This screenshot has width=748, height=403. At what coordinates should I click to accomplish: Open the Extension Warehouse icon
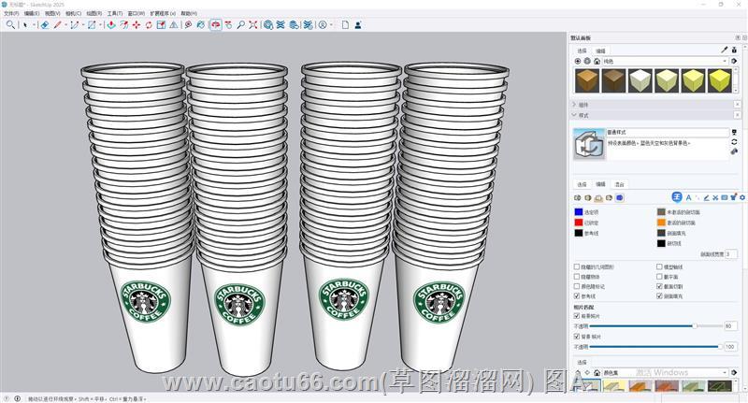pos(280,25)
